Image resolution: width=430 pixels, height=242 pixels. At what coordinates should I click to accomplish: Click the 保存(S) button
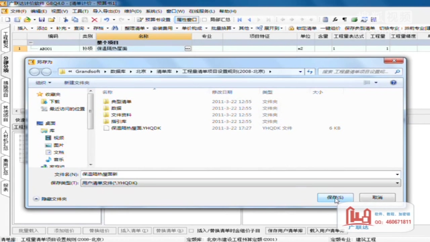click(335, 198)
